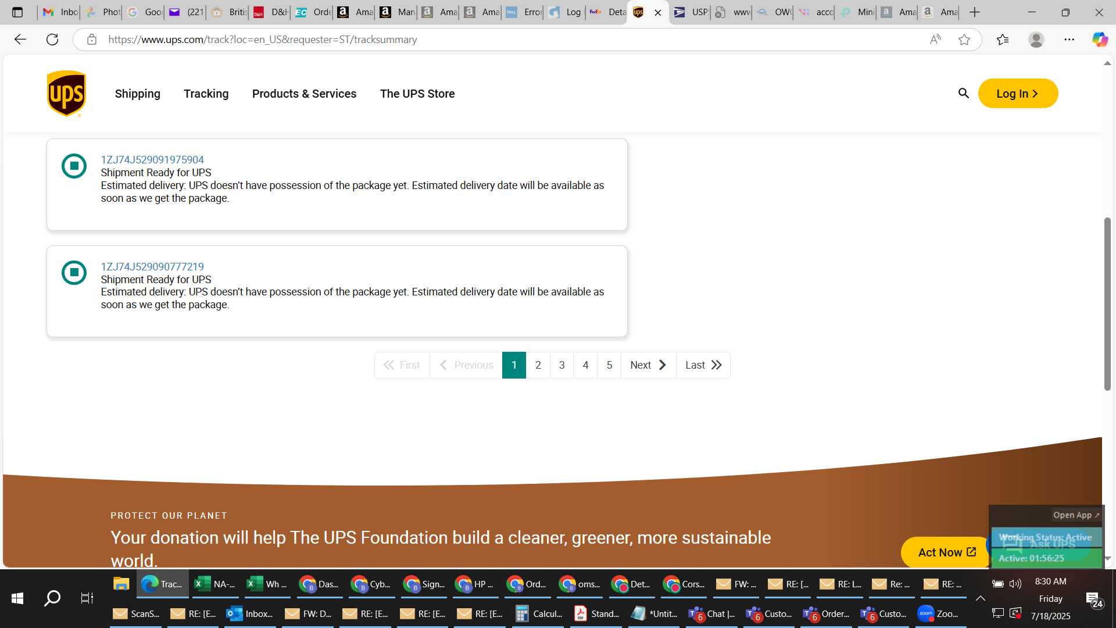Open File Explorer from taskbar
Viewport: 1116px width, 628px height.
[121, 584]
